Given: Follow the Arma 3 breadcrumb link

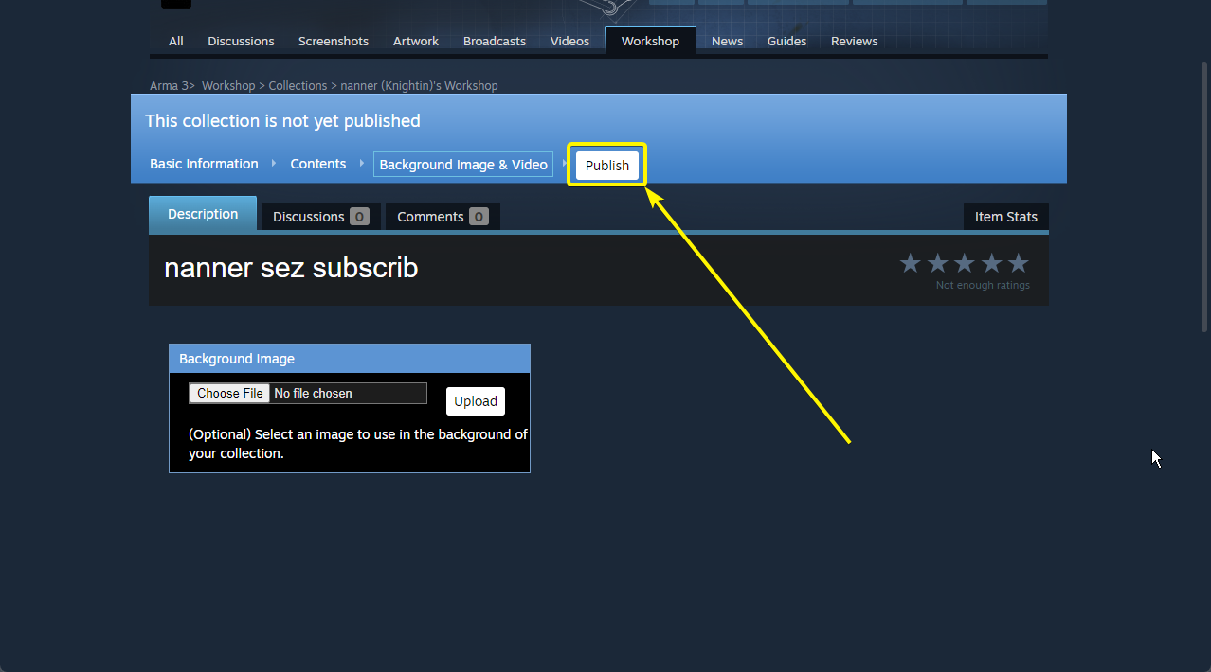Looking at the screenshot, I should tap(169, 85).
